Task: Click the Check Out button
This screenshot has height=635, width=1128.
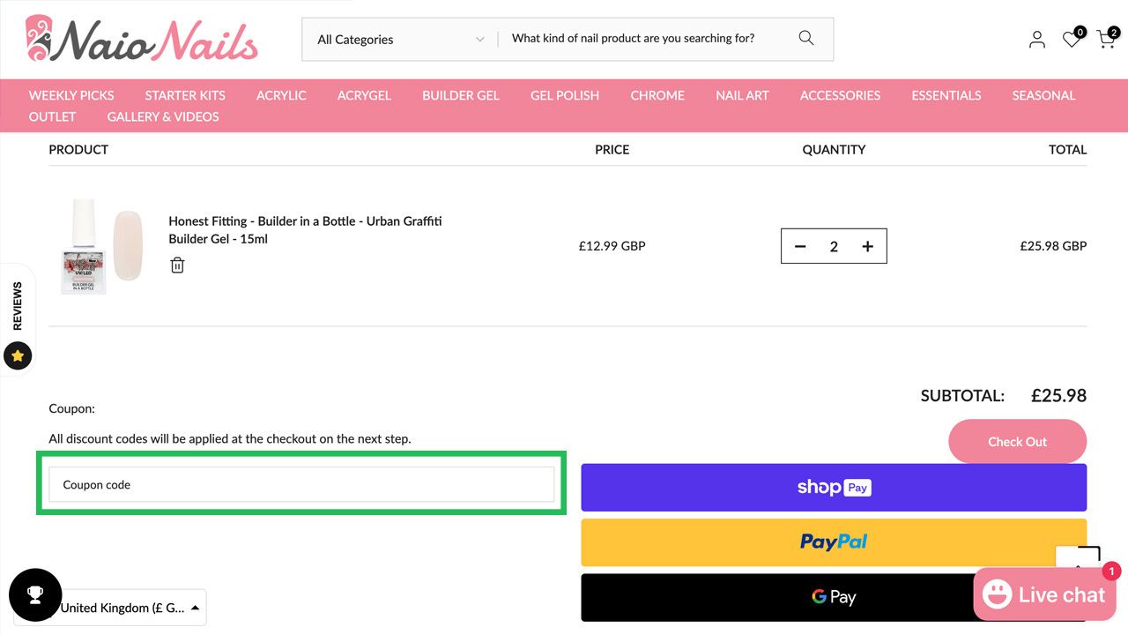Action: point(1017,441)
